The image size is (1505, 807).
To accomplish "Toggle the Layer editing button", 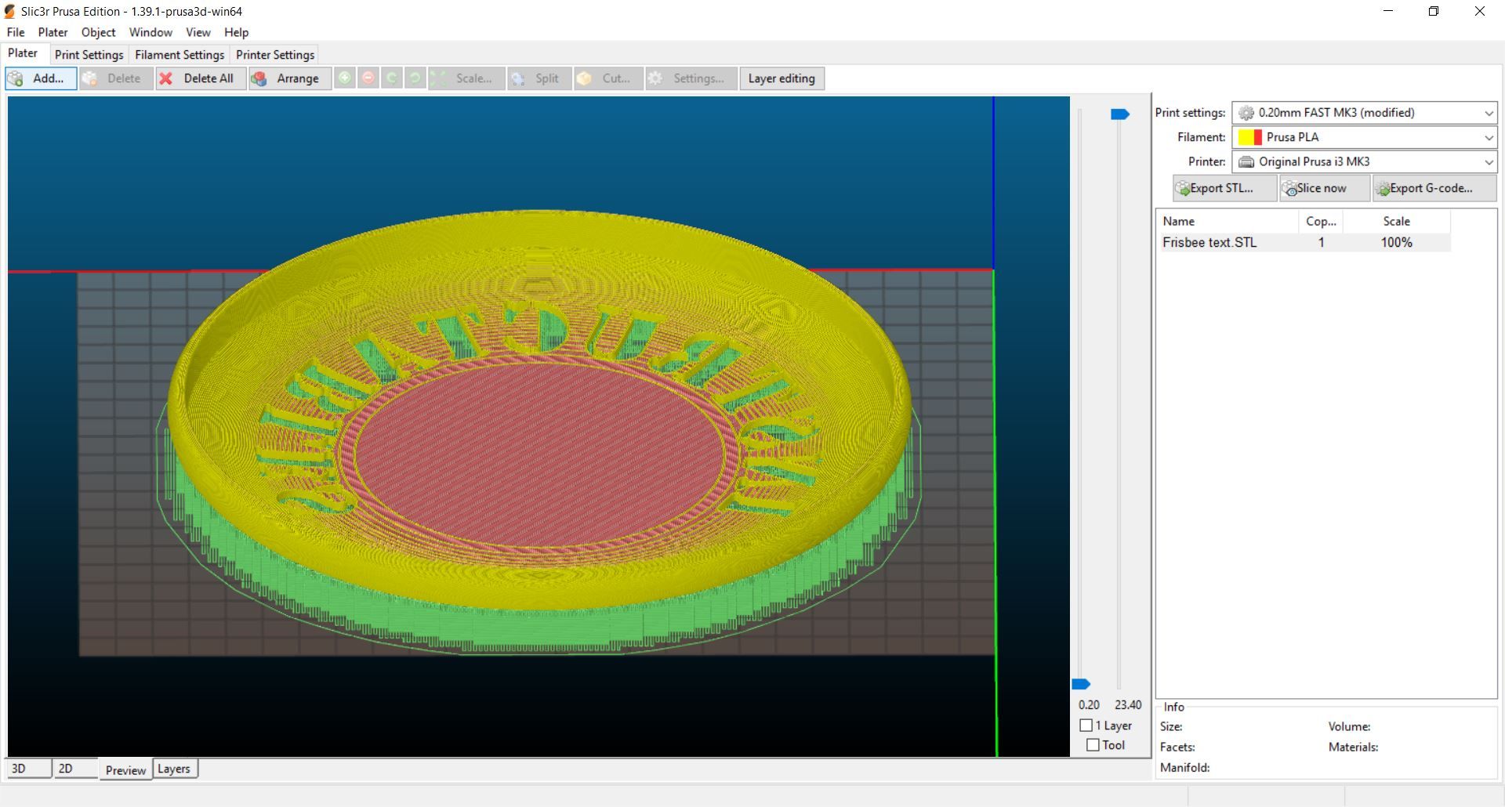I will pos(781,78).
